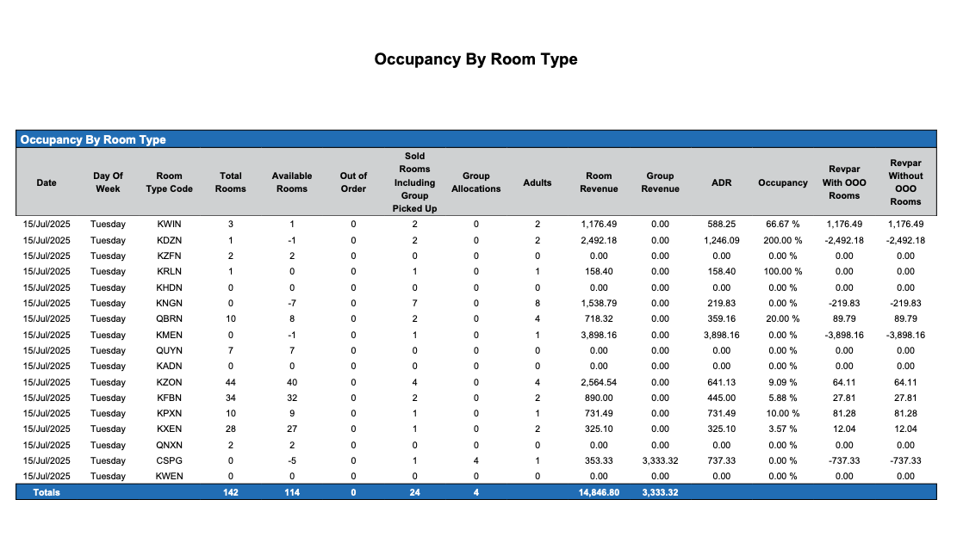Click the Totals label in the footer row
Screen dimensions: 957x549
point(47,492)
